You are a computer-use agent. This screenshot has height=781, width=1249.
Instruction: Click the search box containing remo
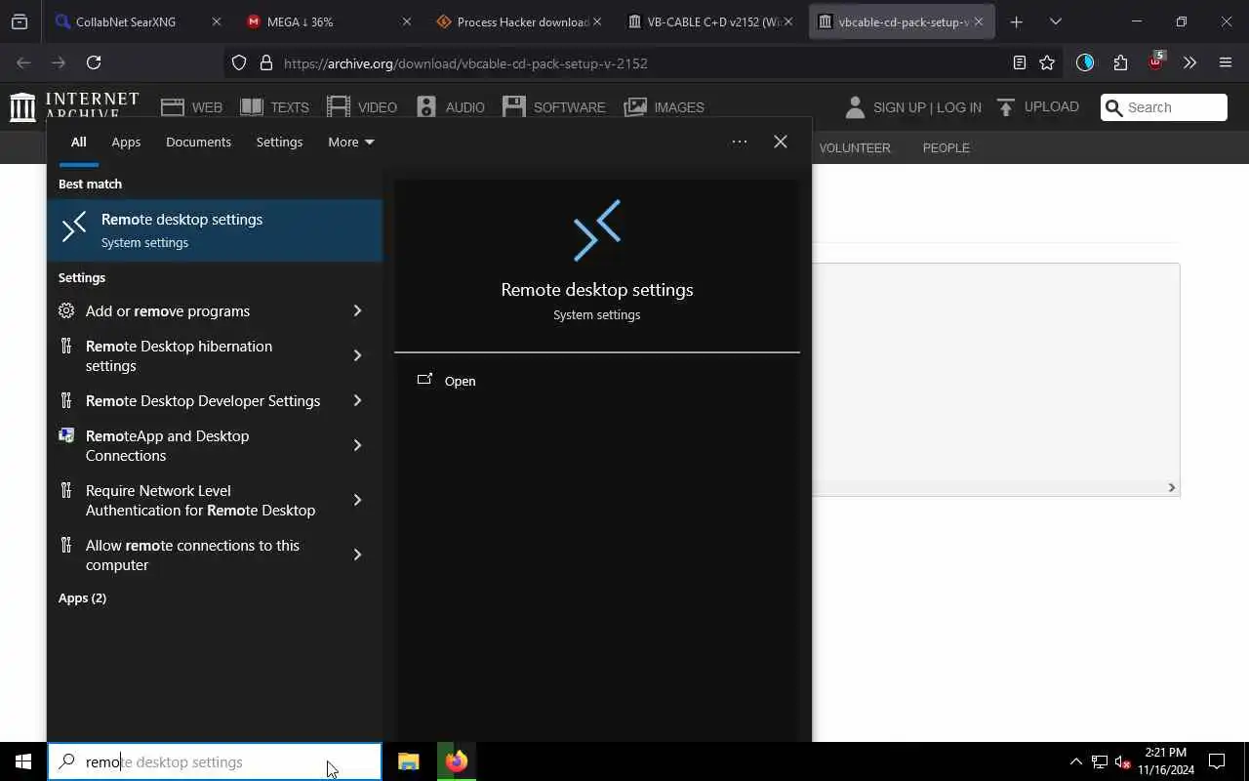click(x=215, y=761)
